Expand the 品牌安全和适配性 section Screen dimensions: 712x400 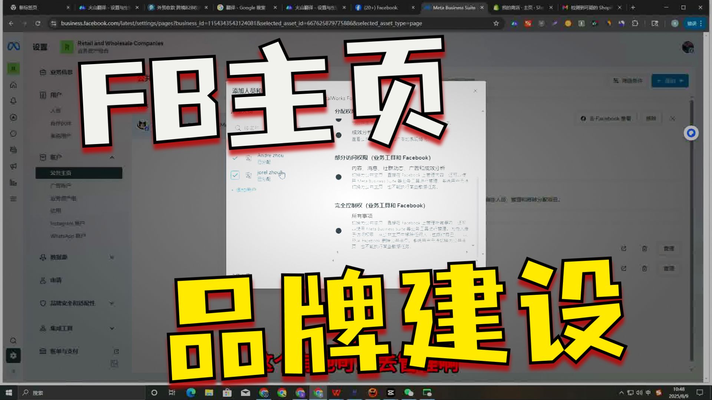pyautogui.click(x=112, y=303)
